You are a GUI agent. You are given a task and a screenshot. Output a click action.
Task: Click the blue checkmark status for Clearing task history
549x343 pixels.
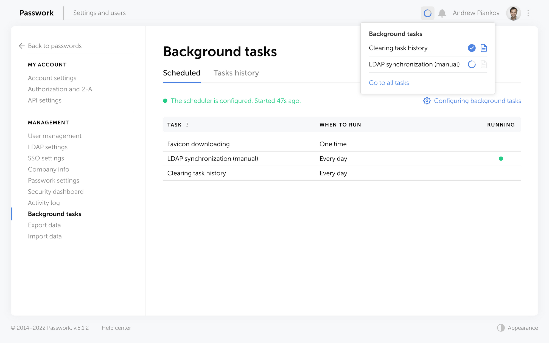[472, 48]
